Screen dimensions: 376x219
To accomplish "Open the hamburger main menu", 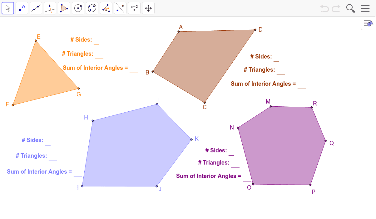I will 365,8.
